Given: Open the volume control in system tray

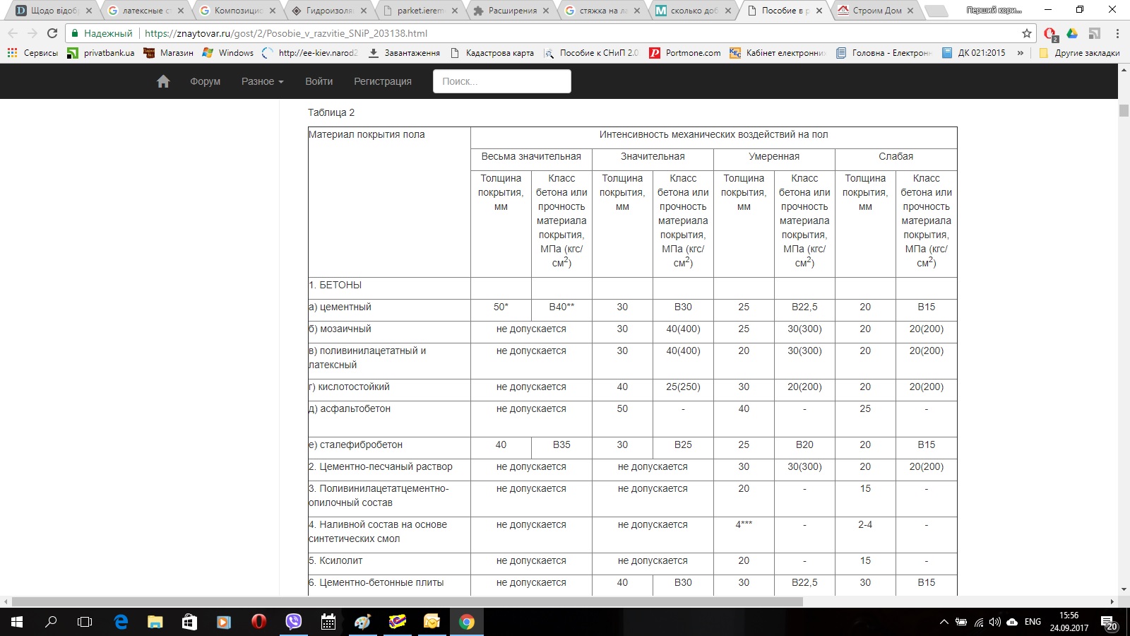Looking at the screenshot, I should (995, 622).
